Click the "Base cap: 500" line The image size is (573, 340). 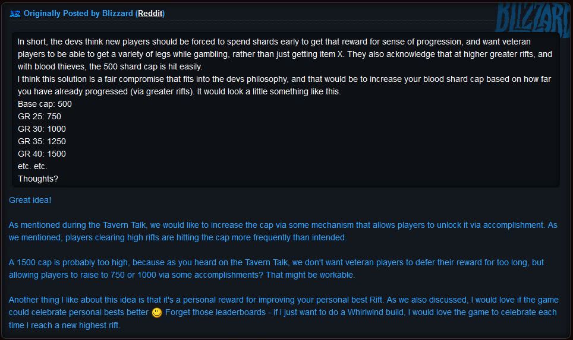coord(45,104)
